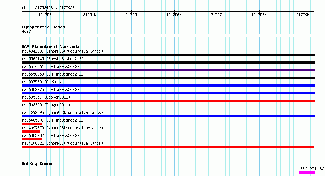Click the nsv4342697 variant label
Image resolution: width=325 pixels, height=176 pixels.
(x=62, y=51)
